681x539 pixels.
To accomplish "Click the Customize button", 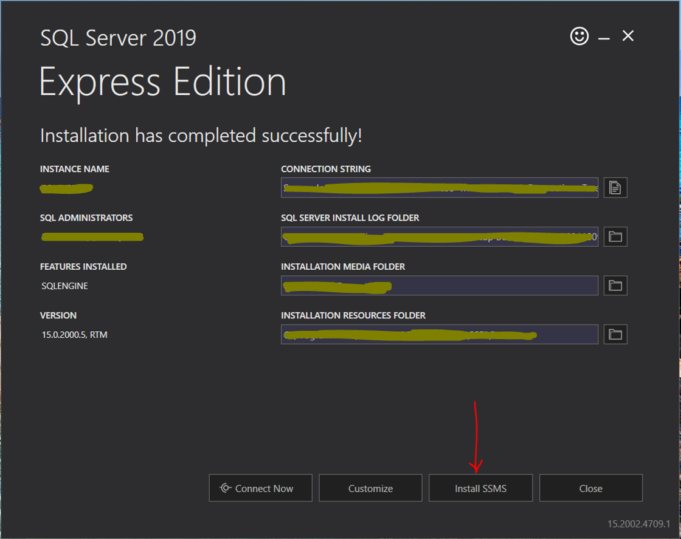I will click(370, 488).
